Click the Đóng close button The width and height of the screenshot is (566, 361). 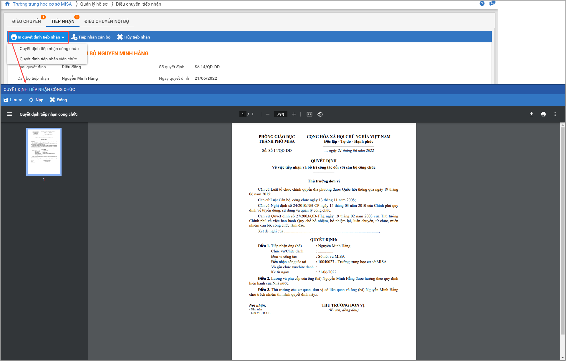pos(59,100)
